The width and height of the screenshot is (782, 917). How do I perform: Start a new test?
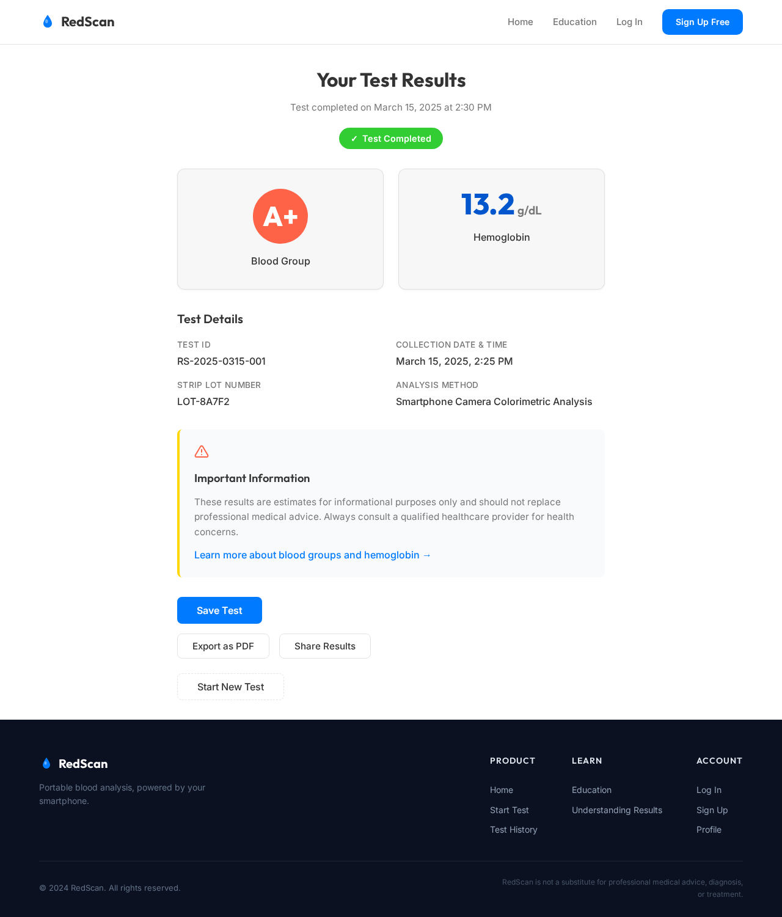coord(230,687)
